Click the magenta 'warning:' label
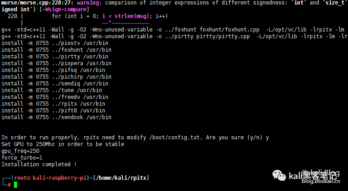 click(x=89, y=3)
